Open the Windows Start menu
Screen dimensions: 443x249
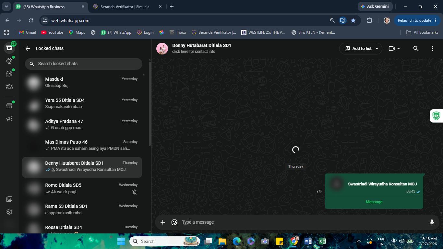click(121, 241)
